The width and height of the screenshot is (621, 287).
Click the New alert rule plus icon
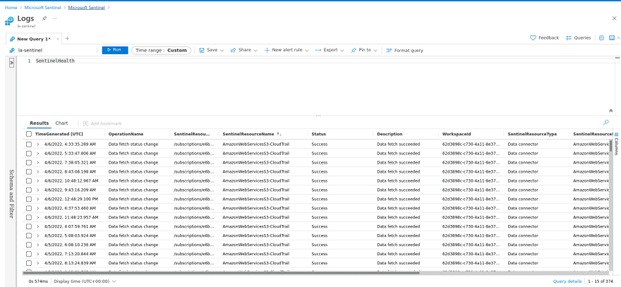click(x=267, y=50)
